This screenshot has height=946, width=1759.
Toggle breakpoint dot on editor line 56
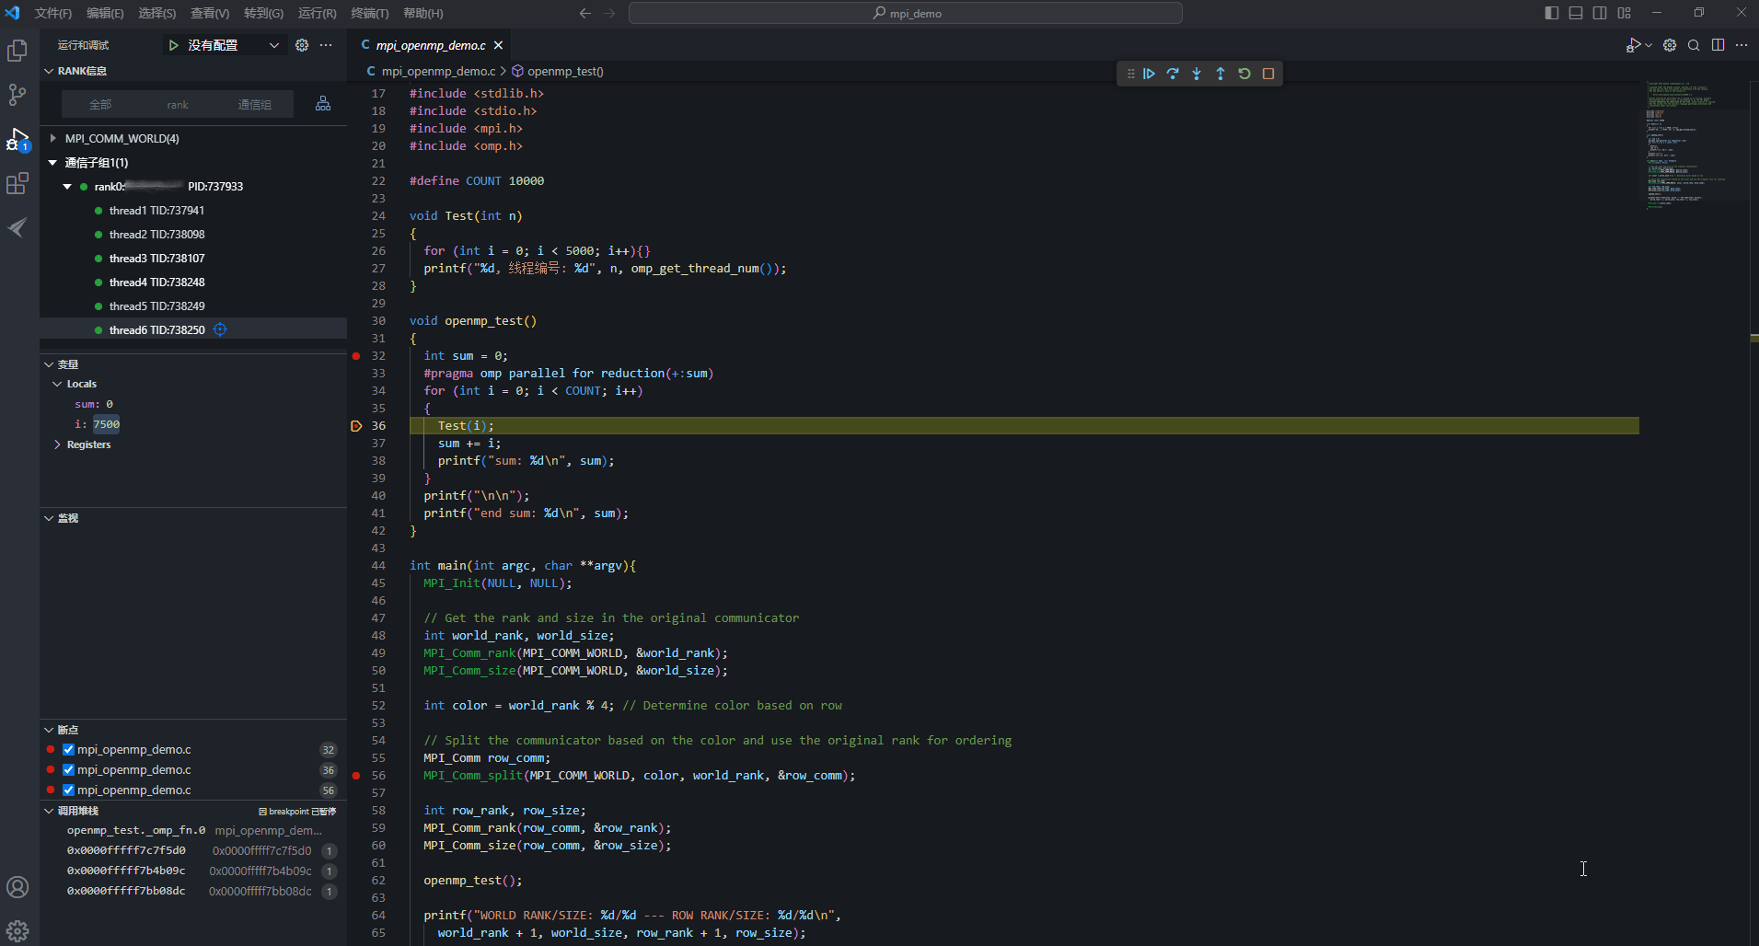(x=356, y=776)
